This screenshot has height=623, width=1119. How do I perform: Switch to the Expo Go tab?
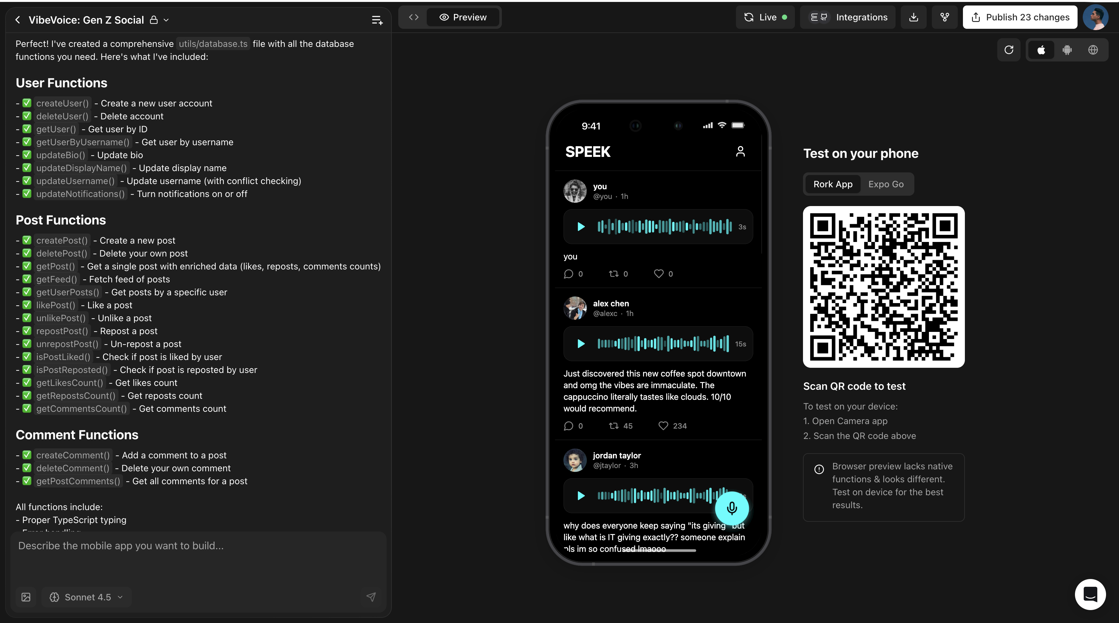coord(886,184)
